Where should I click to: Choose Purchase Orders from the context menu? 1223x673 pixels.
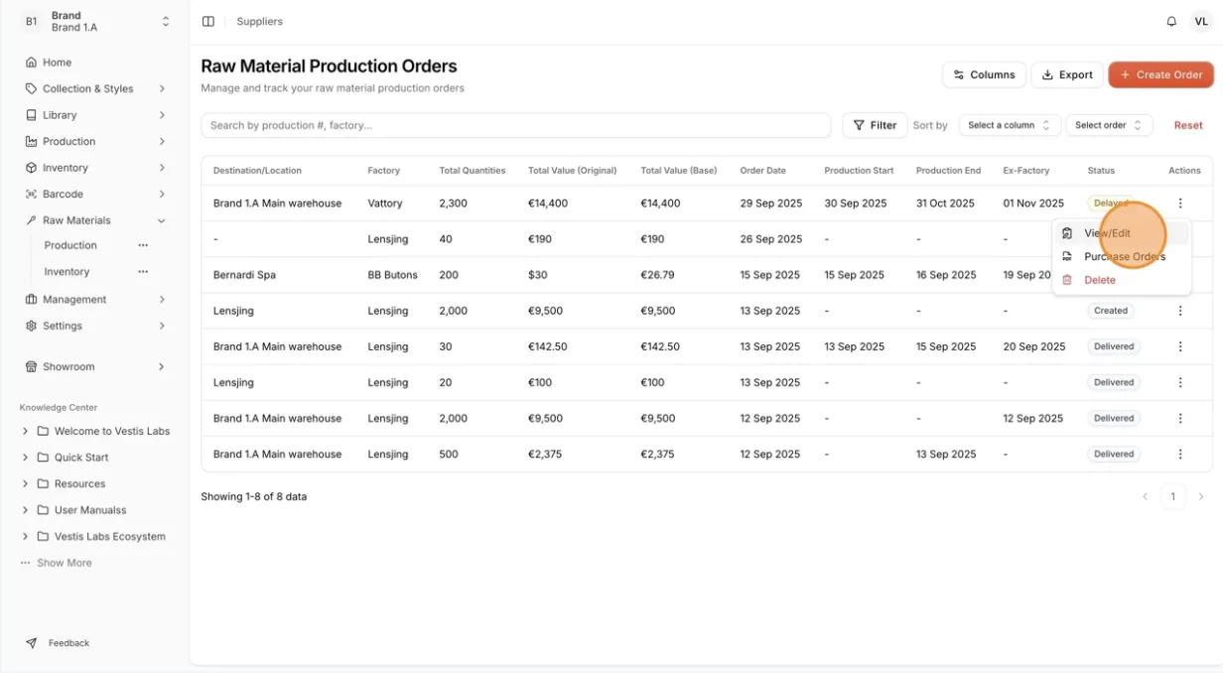pyautogui.click(x=1122, y=256)
